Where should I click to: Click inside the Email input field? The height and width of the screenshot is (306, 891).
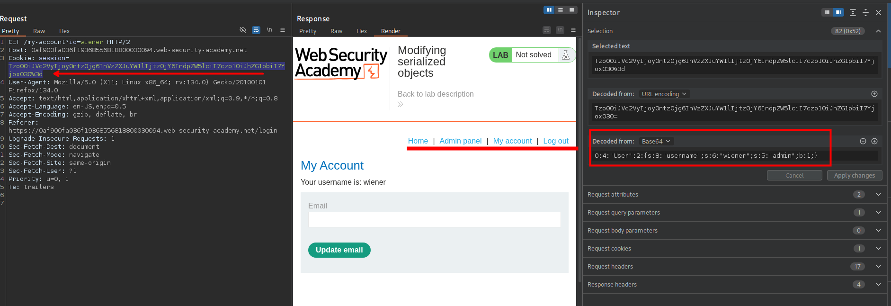click(434, 219)
